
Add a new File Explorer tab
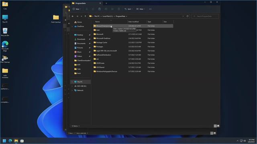pos(106,3)
